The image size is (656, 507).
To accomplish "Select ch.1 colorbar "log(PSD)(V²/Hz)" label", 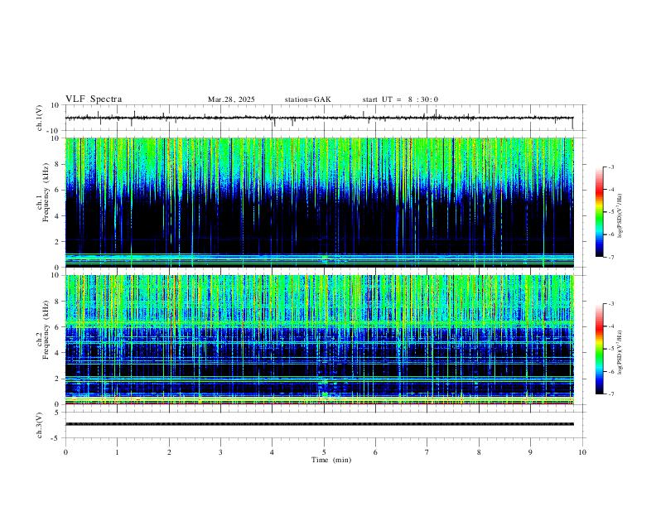I will [620, 216].
